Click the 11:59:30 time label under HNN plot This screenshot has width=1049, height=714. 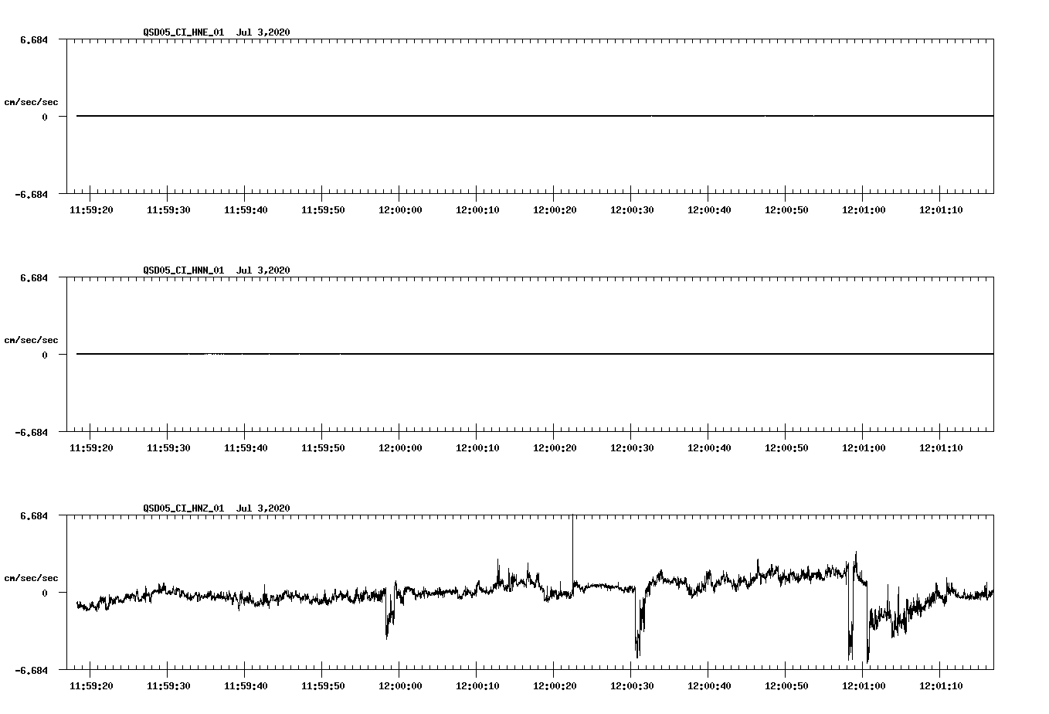168,447
